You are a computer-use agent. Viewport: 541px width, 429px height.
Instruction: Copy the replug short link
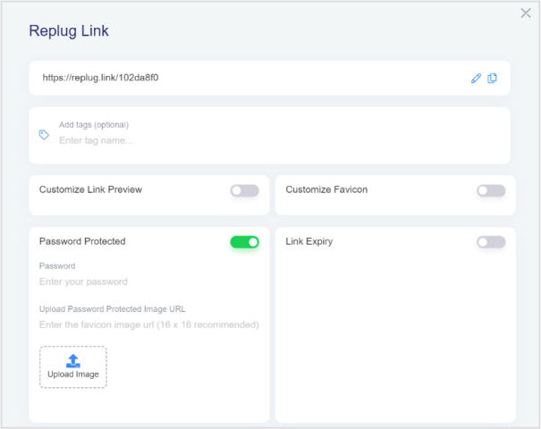(x=492, y=79)
